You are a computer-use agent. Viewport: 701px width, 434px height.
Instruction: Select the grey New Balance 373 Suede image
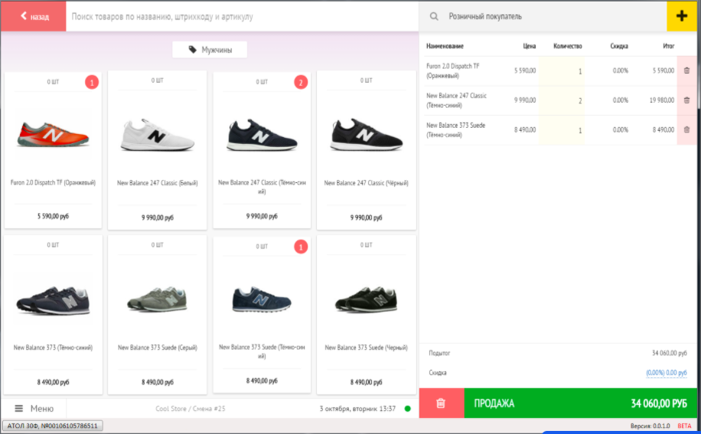158,299
